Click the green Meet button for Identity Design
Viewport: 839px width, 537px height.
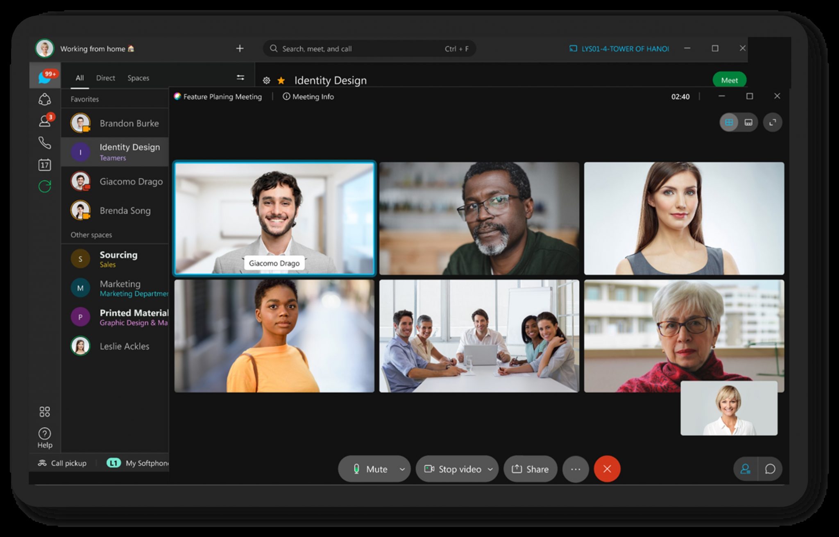[729, 80]
